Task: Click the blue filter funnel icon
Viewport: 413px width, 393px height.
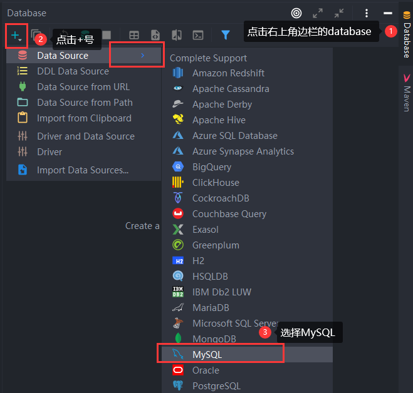Action: coord(226,35)
